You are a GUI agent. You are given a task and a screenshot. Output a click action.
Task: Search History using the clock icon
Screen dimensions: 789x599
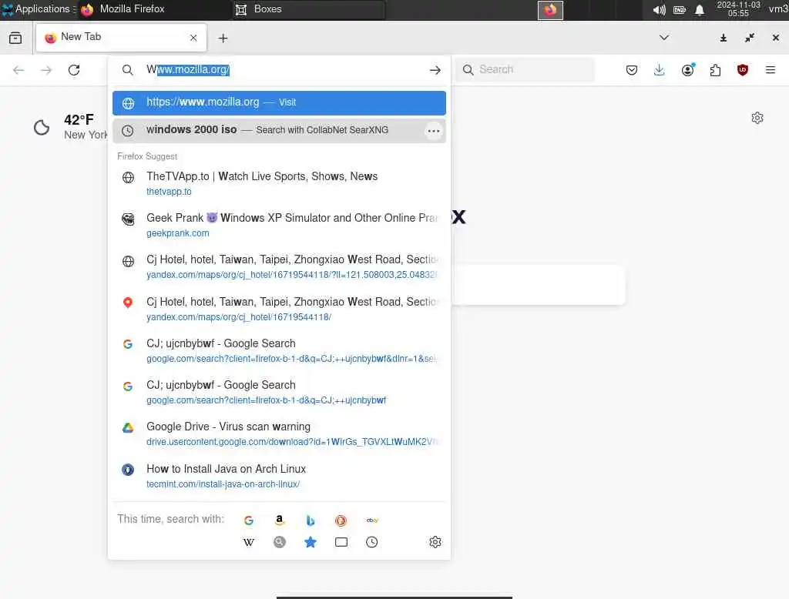372,542
